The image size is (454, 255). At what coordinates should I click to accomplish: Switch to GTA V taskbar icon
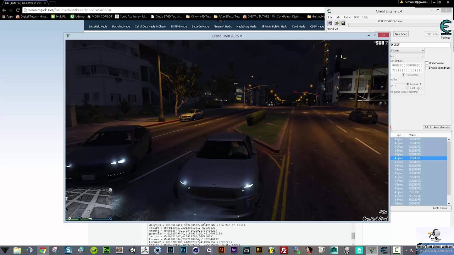(x=371, y=250)
